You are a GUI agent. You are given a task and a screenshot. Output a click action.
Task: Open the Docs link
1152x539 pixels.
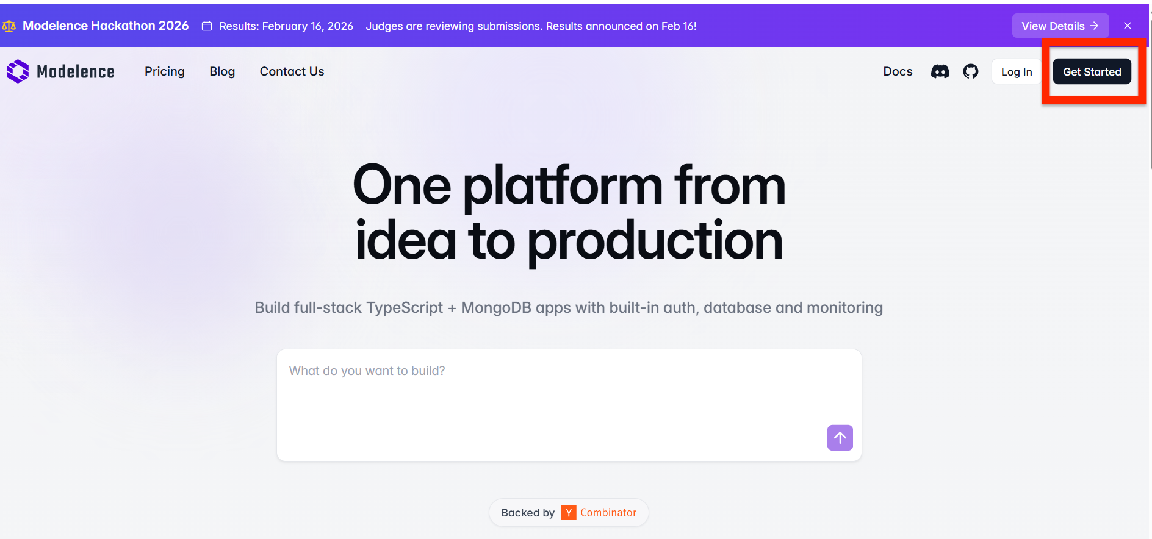click(898, 71)
